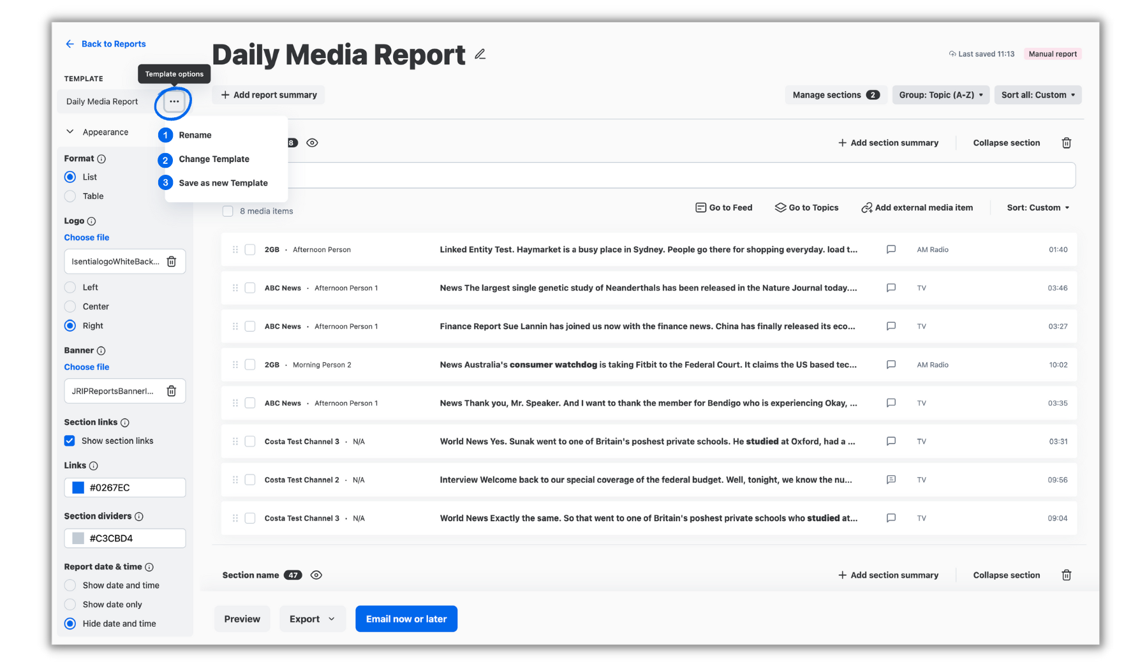1140x662 pixels.
Task: Open comment icon on the consumer watchdog row
Action: click(891, 365)
